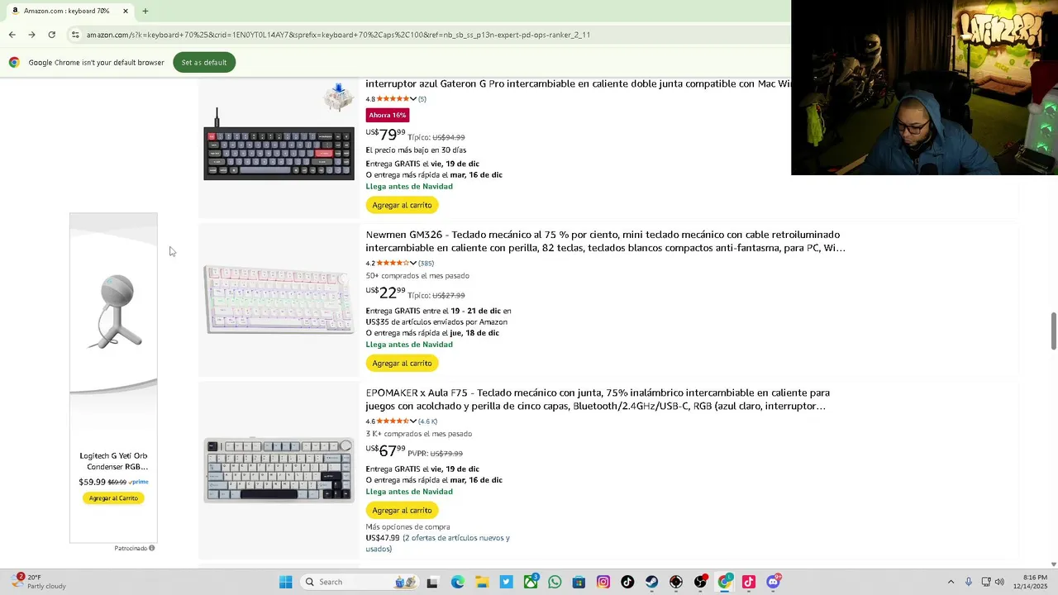Click the address bar URL
The height and width of the screenshot is (595, 1058).
click(x=337, y=35)
